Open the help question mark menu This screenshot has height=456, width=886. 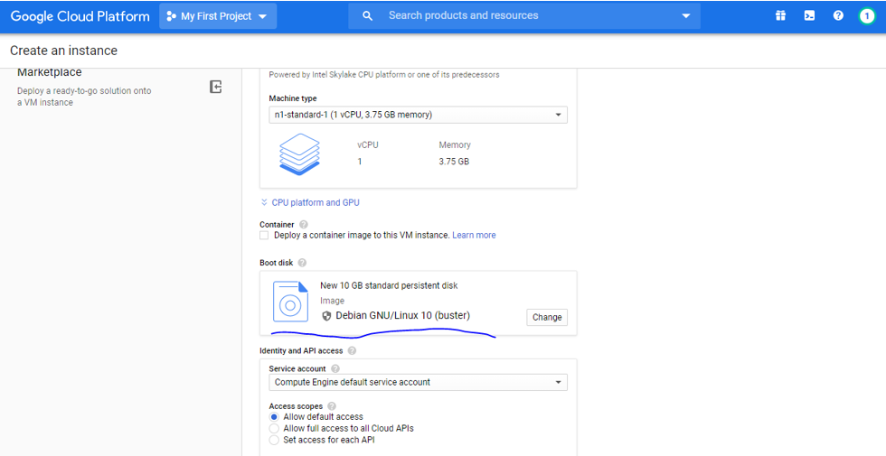pyautogui.click(x=838, y=16)
